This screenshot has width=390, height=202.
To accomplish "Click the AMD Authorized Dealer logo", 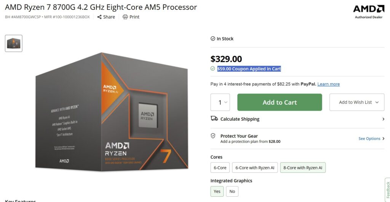I will 369,12.
